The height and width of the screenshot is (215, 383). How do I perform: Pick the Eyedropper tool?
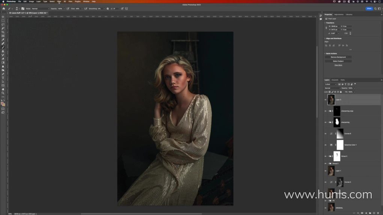tap(3, 40)
